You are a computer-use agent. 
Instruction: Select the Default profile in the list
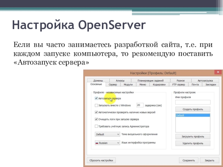point(193,115)
